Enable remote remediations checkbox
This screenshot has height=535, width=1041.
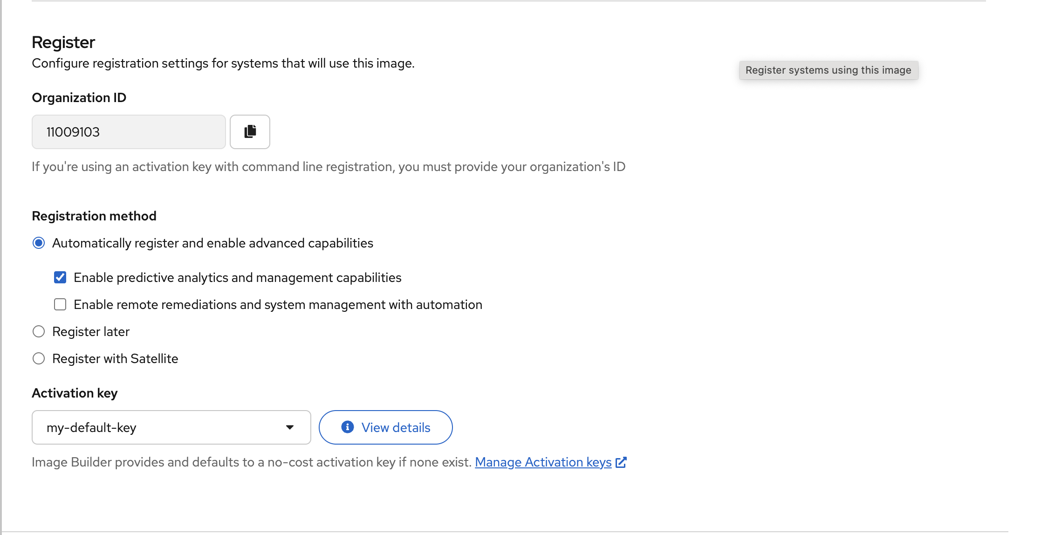point(60,305)
